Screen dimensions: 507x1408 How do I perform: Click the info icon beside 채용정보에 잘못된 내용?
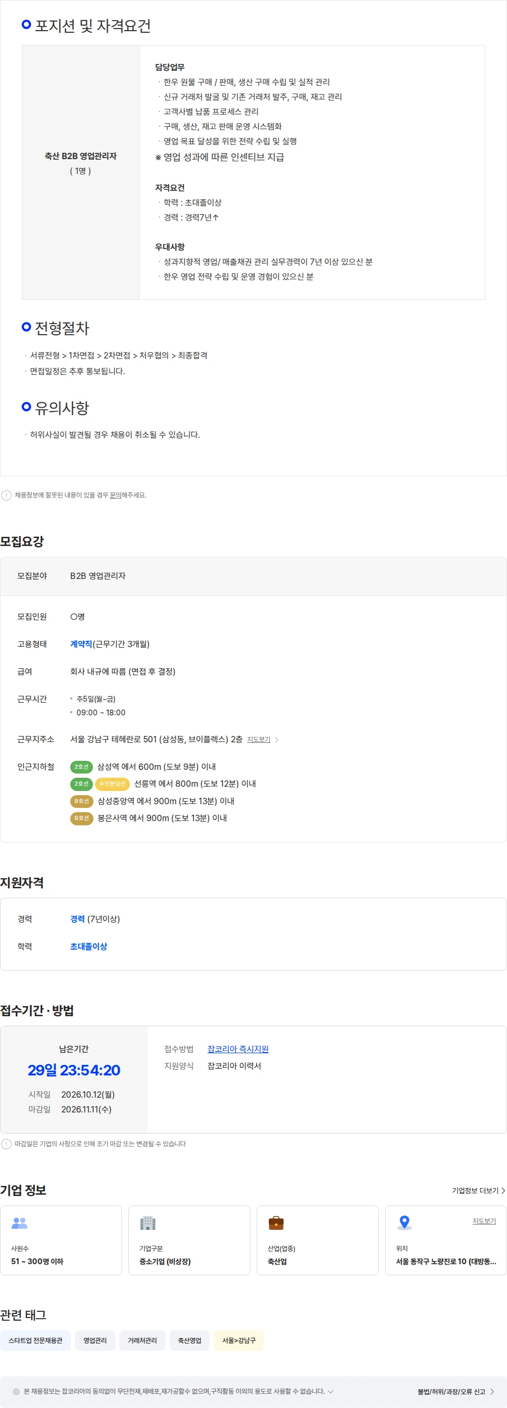[6, 496]
